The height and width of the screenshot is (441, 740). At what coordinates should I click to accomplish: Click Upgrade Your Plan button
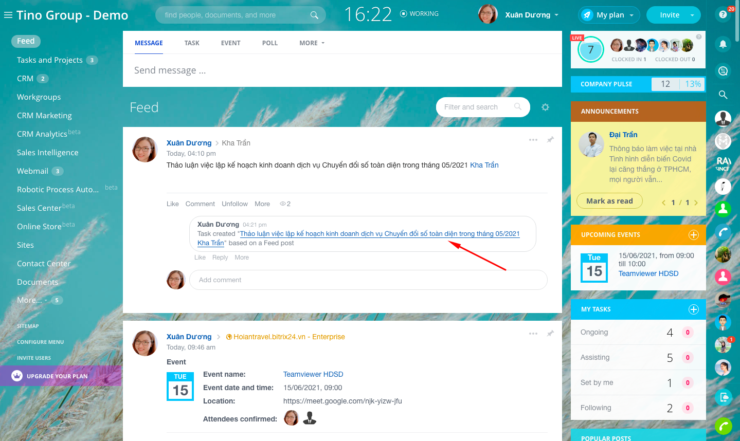click(61, 376)
